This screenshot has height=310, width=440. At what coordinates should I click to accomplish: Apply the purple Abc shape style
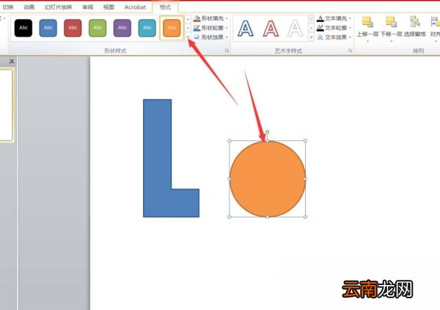(x=122, y=28)
